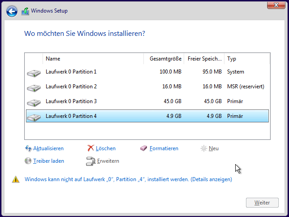Click the Windows Setup title icon
The width and height of the screenshot is (289, 217).
tap(25, 11)
